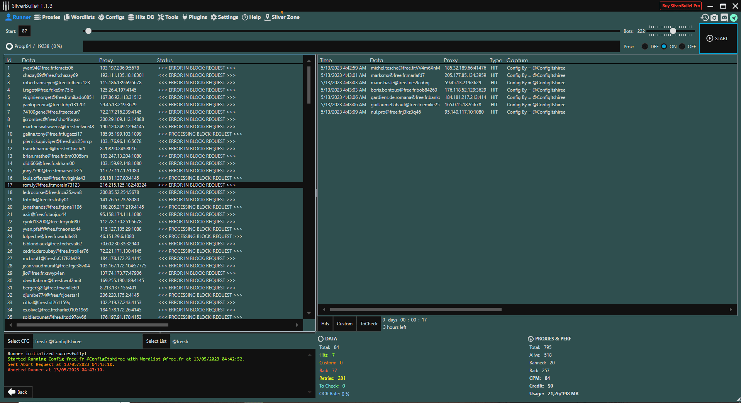Open the Tools section
This screenshot has height=403, width=741.
(168, 17)
